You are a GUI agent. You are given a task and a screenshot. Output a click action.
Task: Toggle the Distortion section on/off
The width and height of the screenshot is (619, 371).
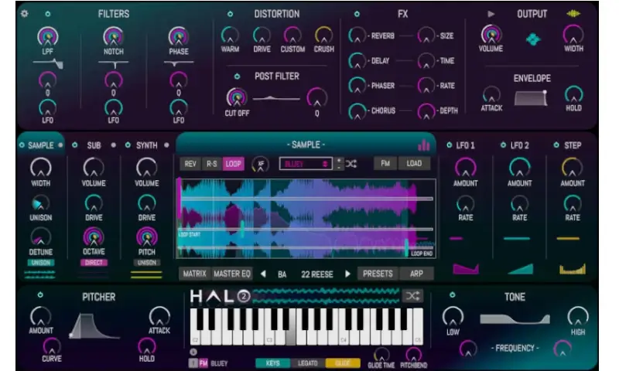[230, 14]
